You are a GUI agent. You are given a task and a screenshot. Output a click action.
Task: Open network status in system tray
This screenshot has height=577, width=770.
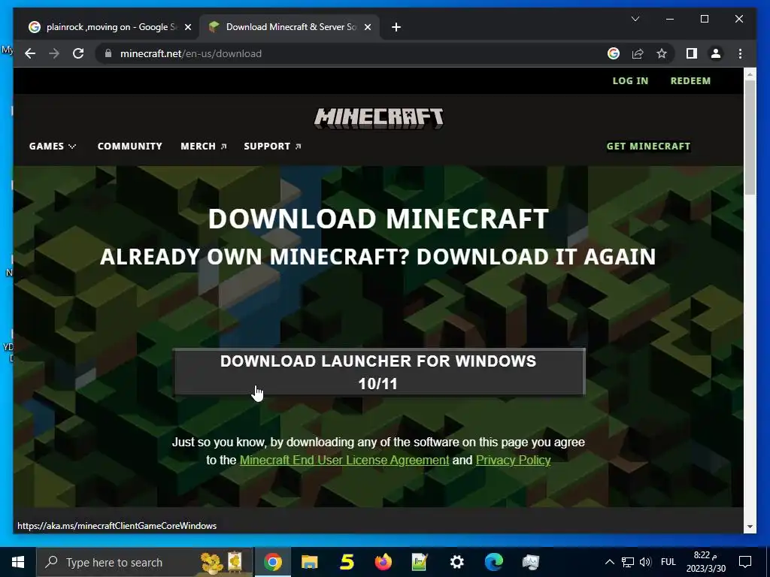click(x=628, y=562)
